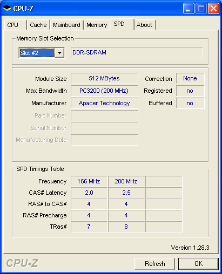Click the DDR-SDRAM memory type field
222x274 pixels.
137,52
